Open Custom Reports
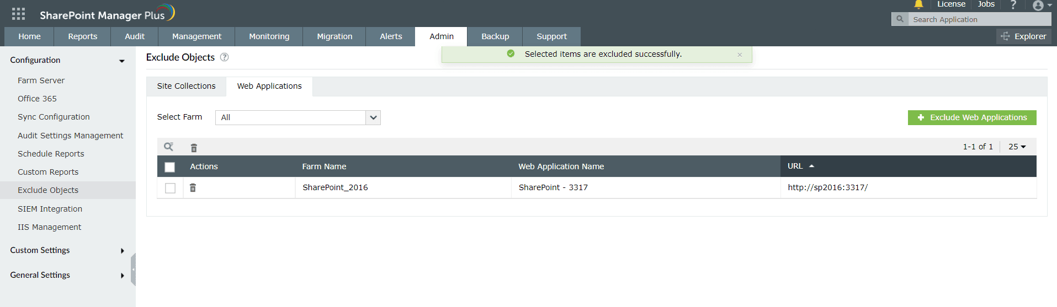The width and height of the screenshot is (1057, 307). pyautogui.click(x=48, y=172)
